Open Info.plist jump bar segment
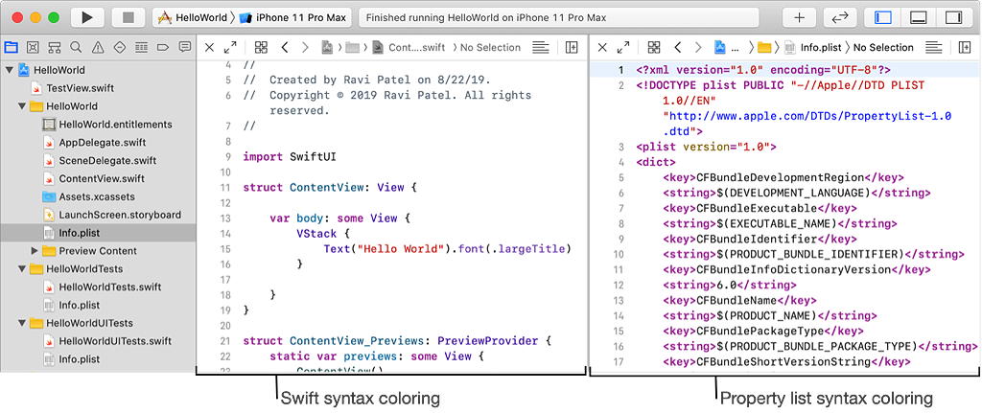The width and height of the screenshot is (982, 413). (x=813, y=47)
